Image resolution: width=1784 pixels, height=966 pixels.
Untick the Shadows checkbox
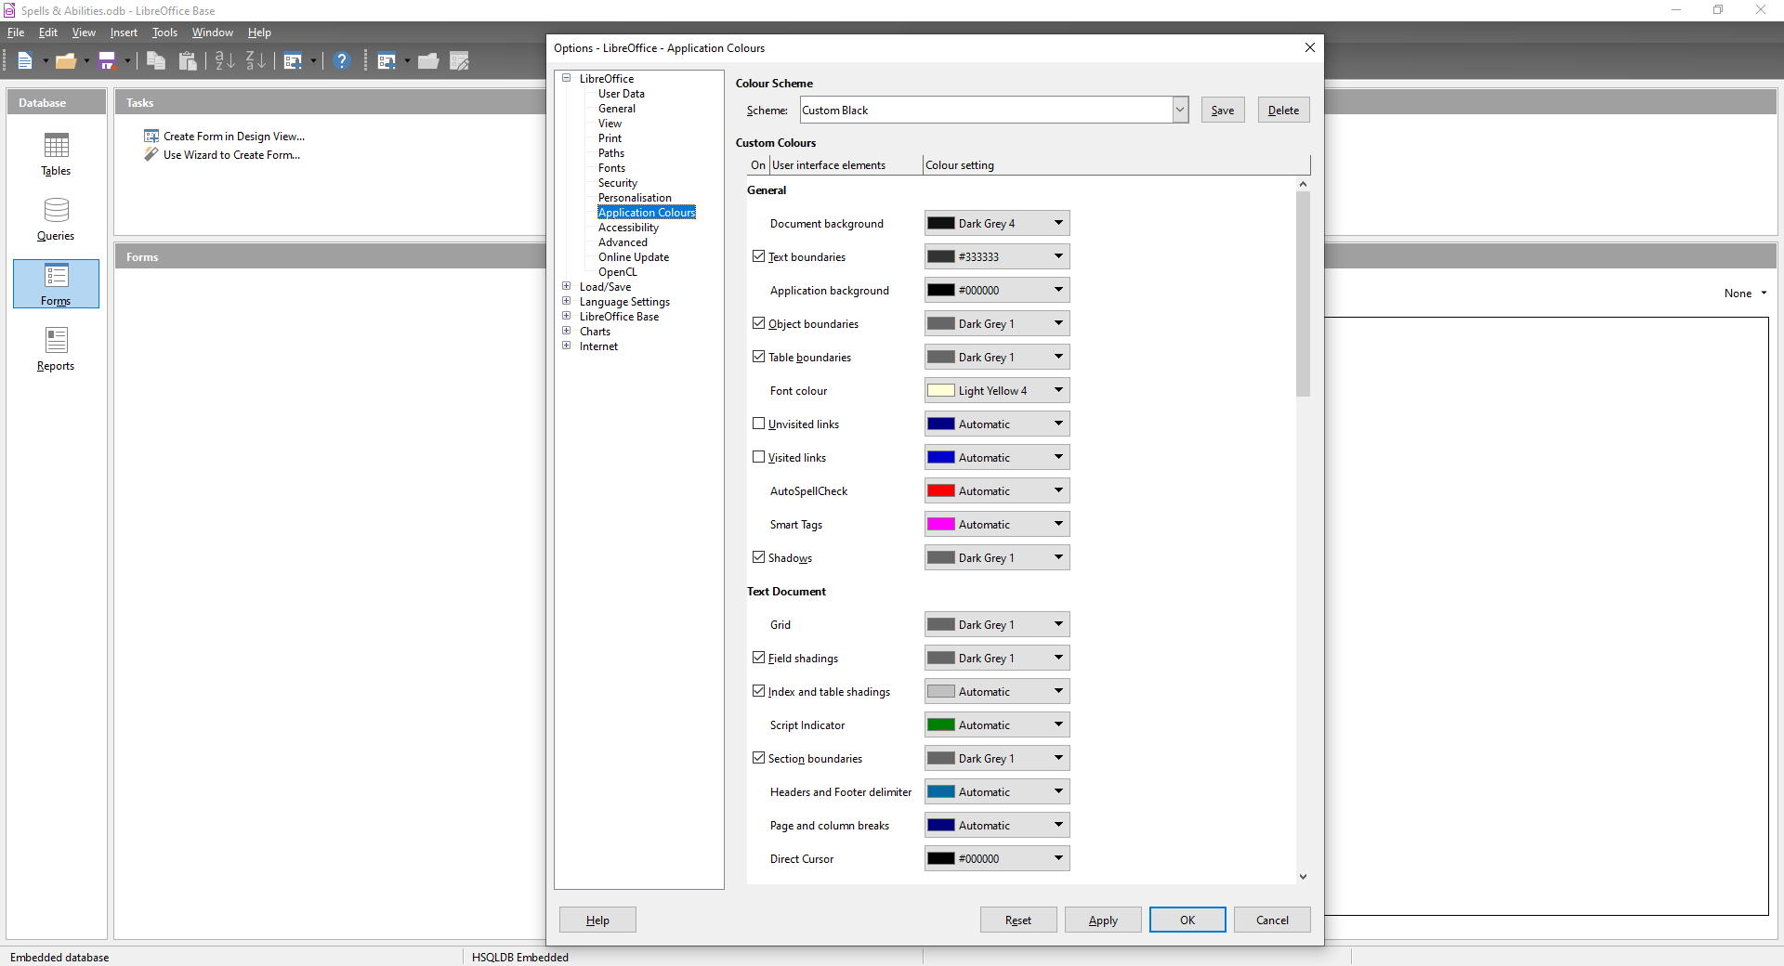click(x=759, y=557)
